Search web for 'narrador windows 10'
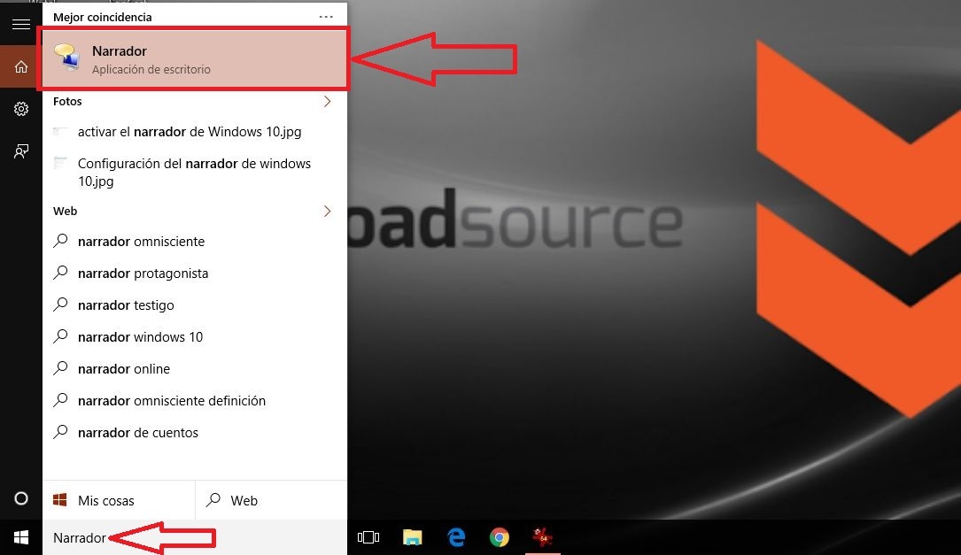 (x=195, y=337)
